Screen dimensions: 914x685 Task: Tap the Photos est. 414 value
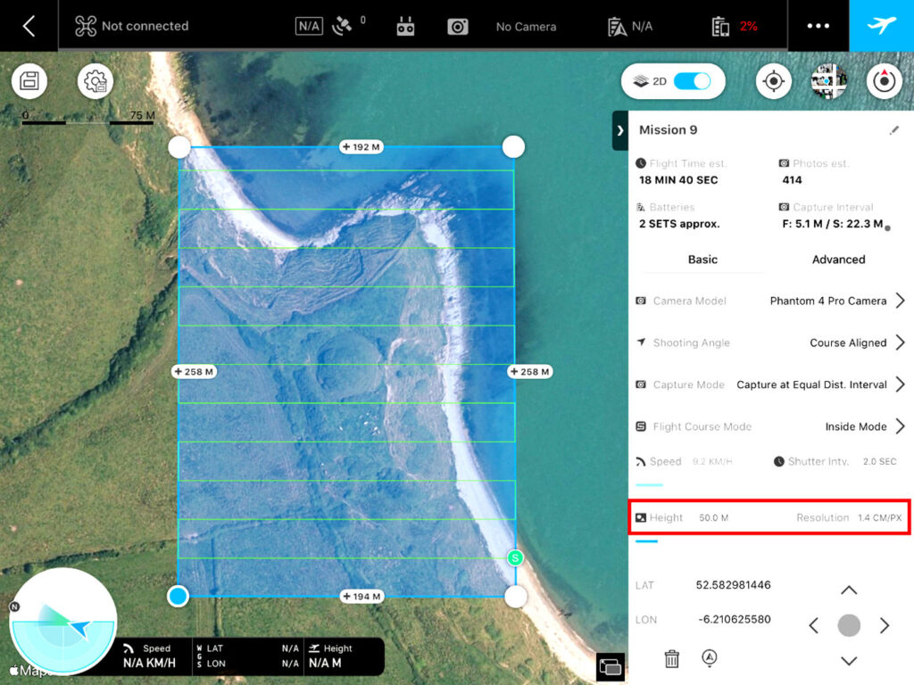(x=792, y=180)
